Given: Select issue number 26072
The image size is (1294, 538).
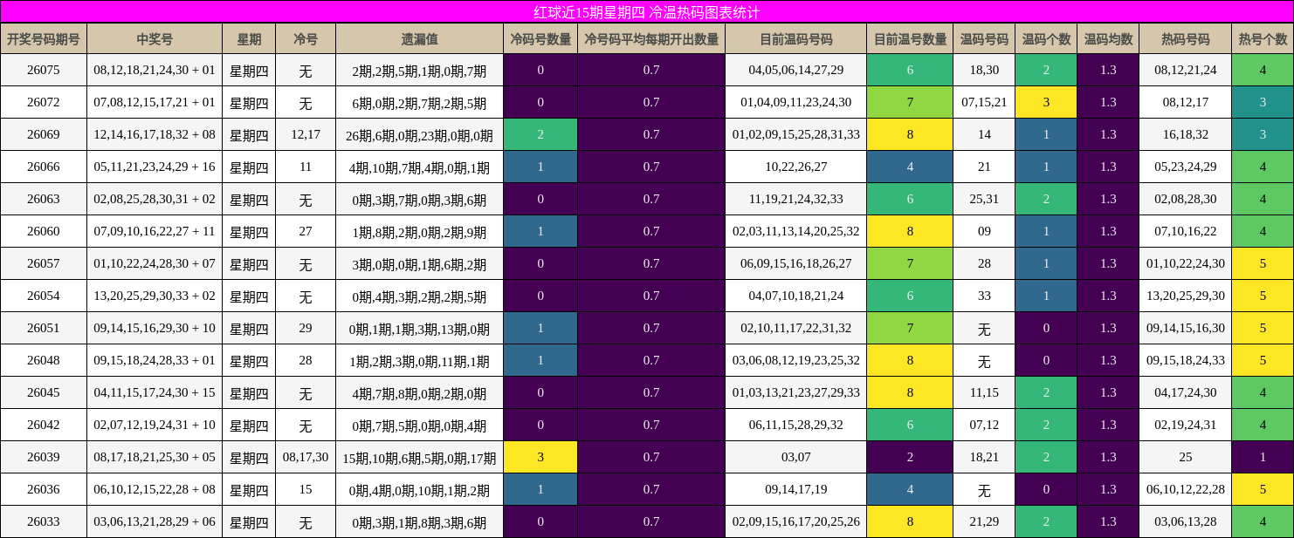Looking at the screenshot, I should click(x=44, y=102).
